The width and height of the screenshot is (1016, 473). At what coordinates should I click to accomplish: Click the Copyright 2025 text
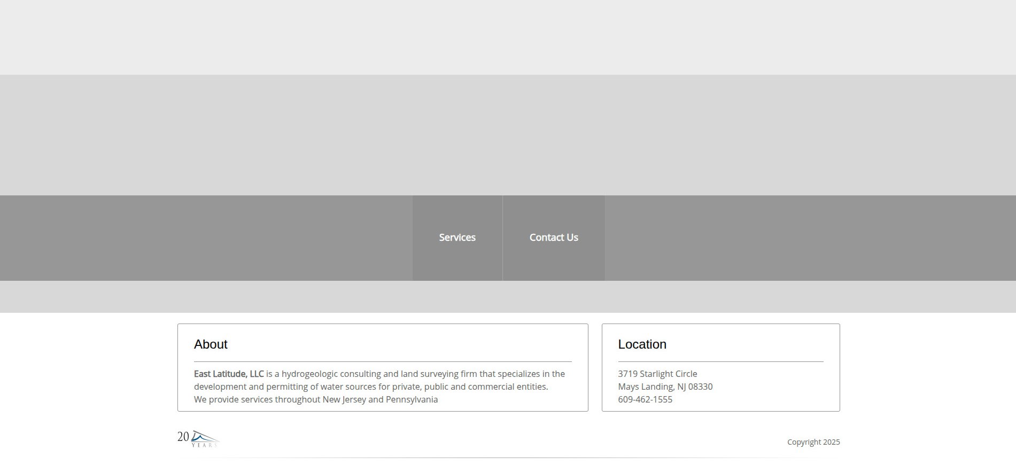(x=813, y=442)
